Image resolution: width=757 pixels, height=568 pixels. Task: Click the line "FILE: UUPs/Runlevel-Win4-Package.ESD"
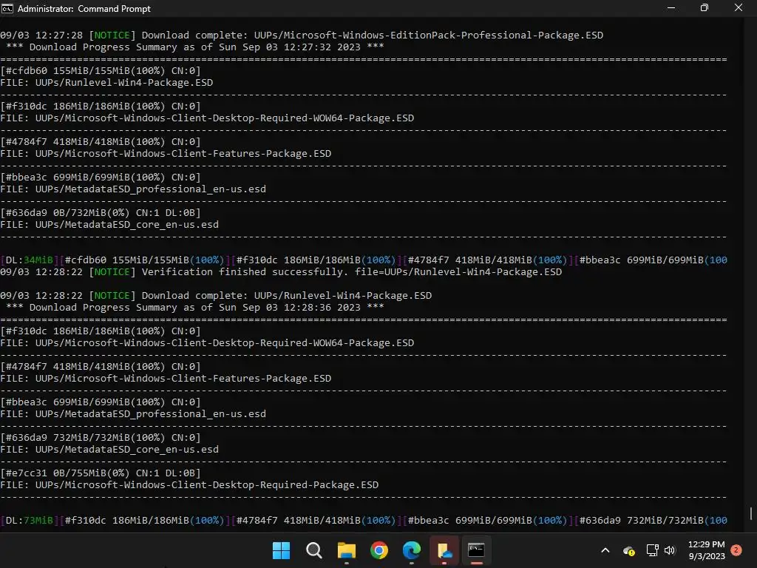click(106, 83)
